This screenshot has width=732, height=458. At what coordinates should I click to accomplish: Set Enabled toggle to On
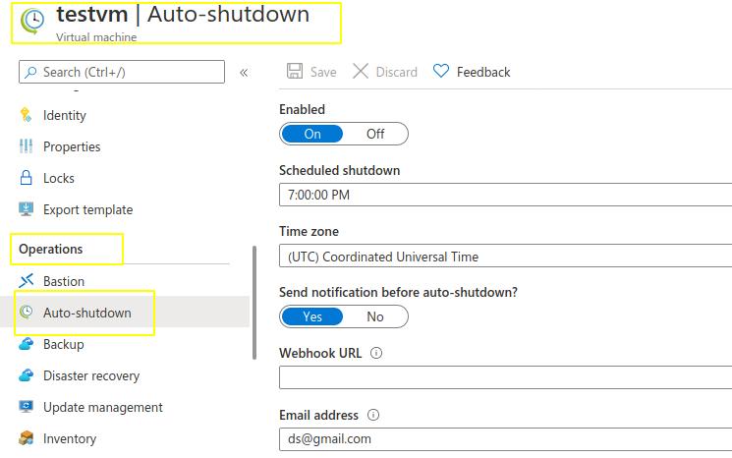click(x=312, y=134)
